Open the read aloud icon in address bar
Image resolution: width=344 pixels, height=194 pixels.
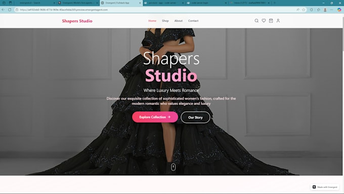(x=297, y=10)
